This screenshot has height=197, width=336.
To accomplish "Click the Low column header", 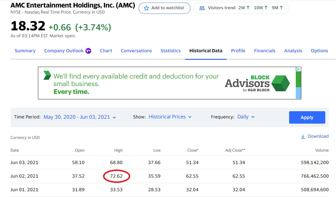I will [x=157, y=150].
